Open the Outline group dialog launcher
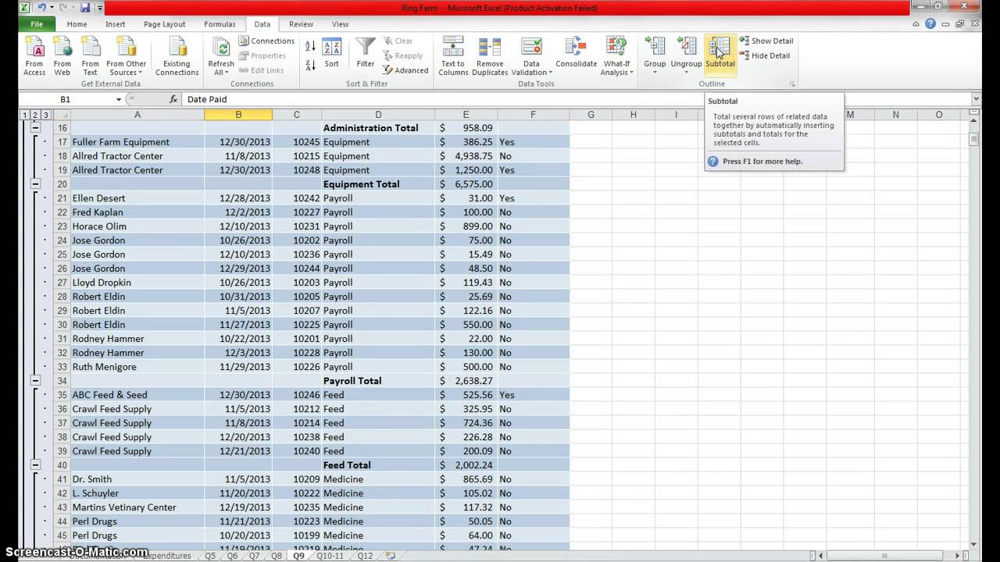 (x=792, y=84)
